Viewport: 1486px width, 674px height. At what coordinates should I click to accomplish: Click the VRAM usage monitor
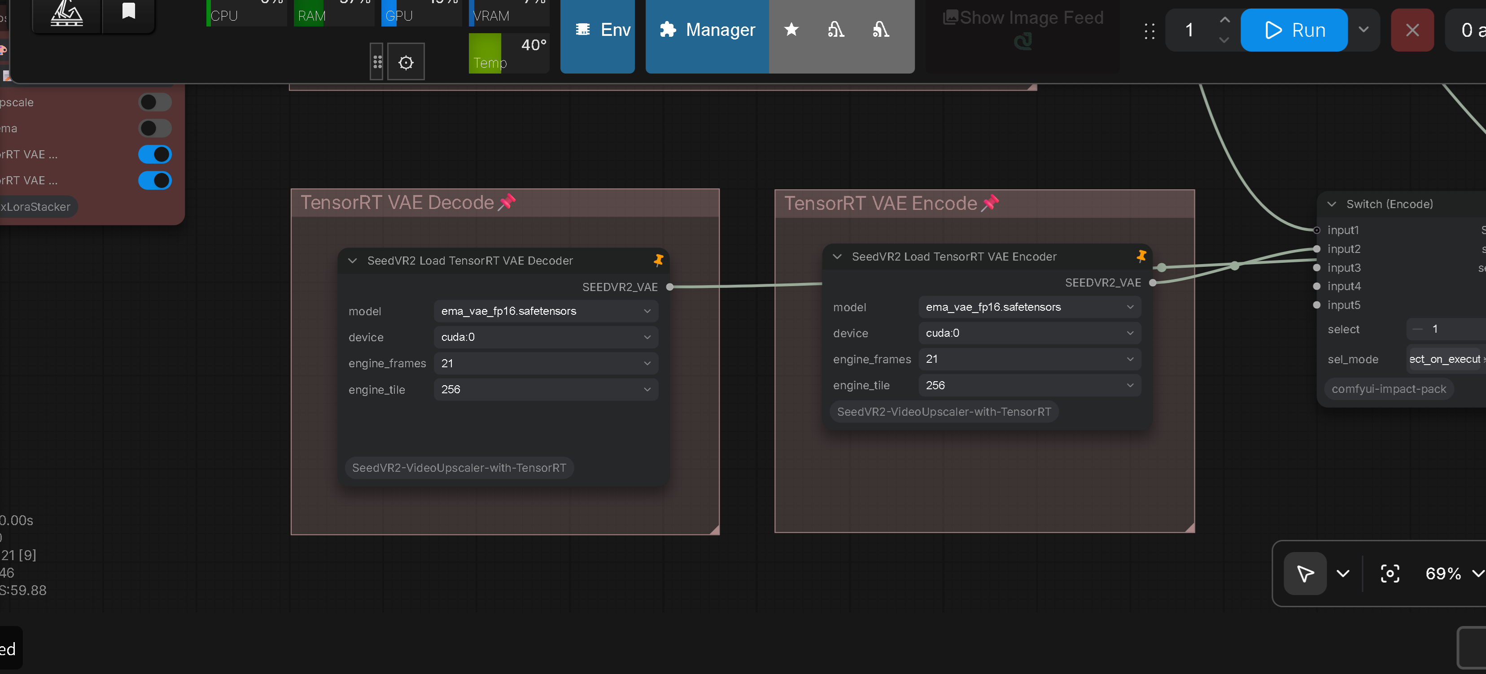click(x=509, y=13)
